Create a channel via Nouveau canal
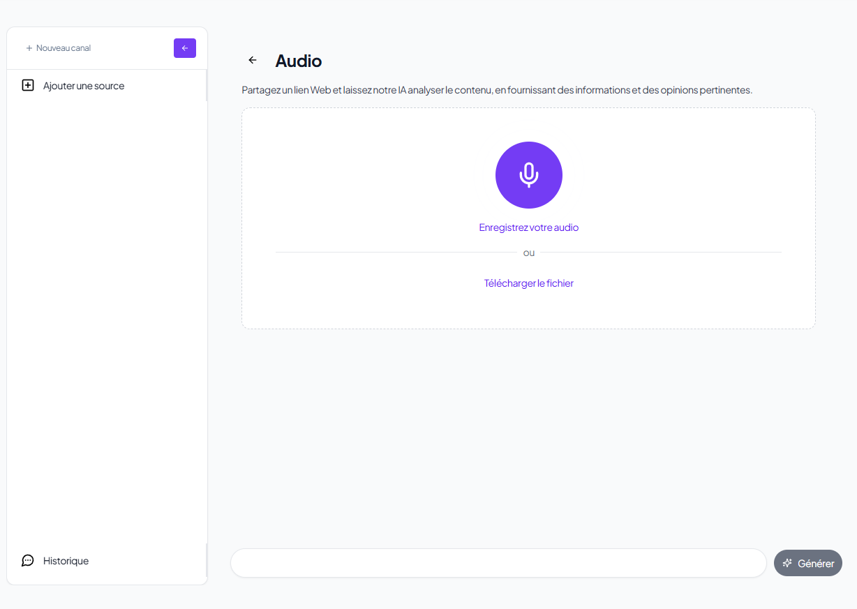This screenshot has width=857, height=609. tap(59, 48)
